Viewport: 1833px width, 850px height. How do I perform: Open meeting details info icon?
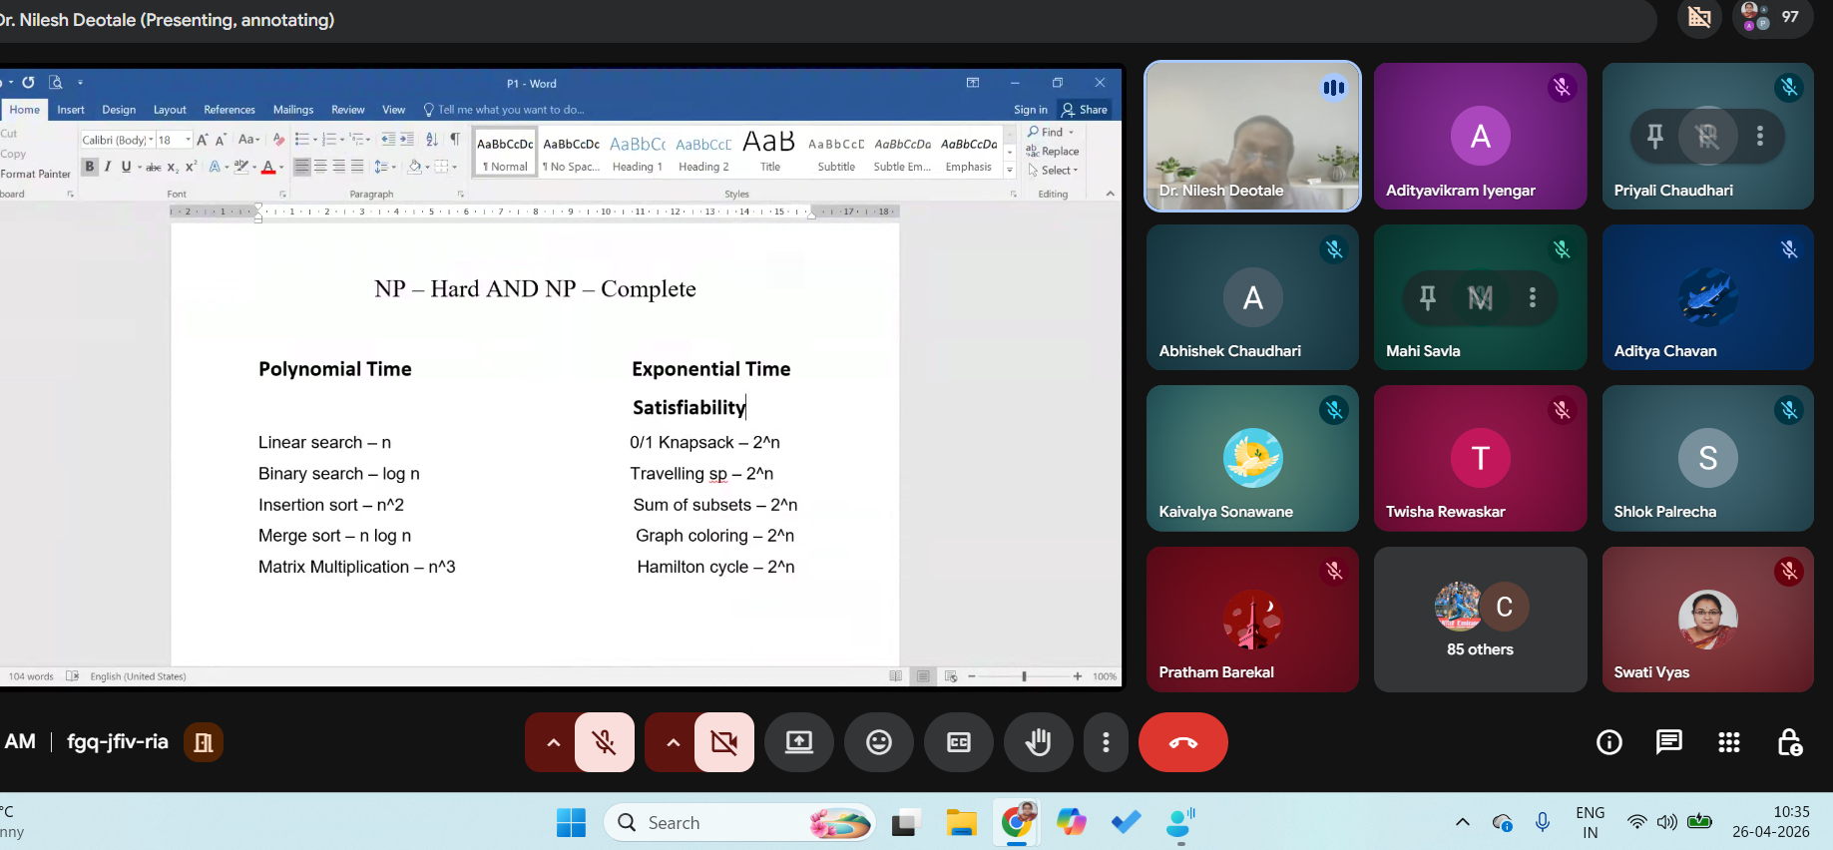point(1608,742)
